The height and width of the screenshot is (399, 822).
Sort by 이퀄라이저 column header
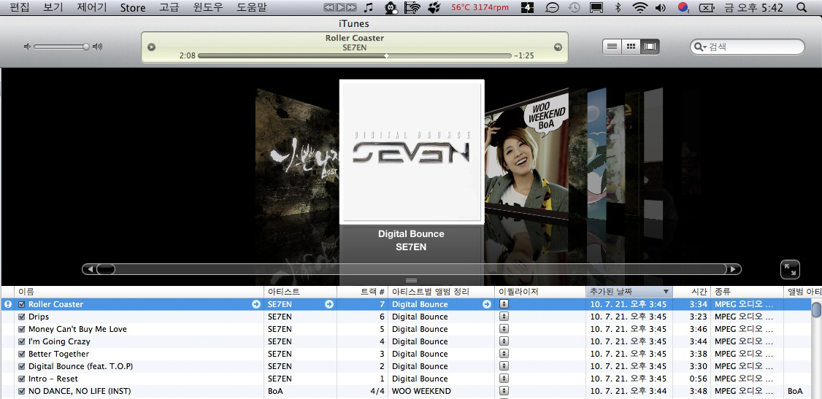coord(539,292)
